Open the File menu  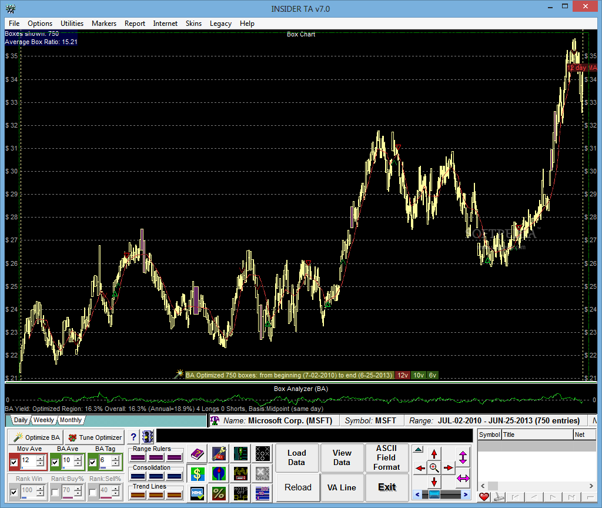tap(14, 24)
